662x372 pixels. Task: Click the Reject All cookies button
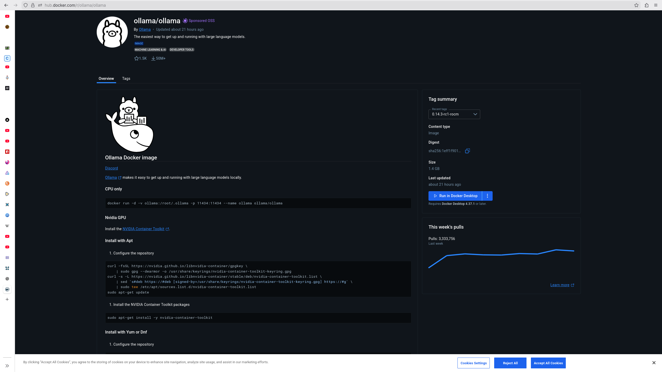click(510, 363)
